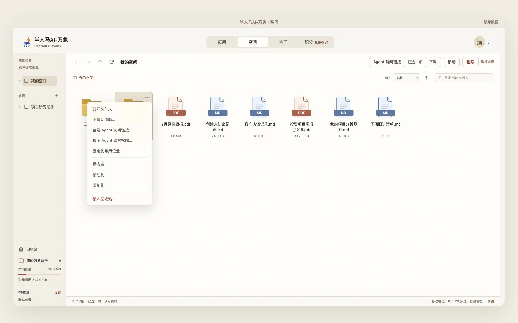
Task: Add a new source with plus icon
Action: [57, 96]
